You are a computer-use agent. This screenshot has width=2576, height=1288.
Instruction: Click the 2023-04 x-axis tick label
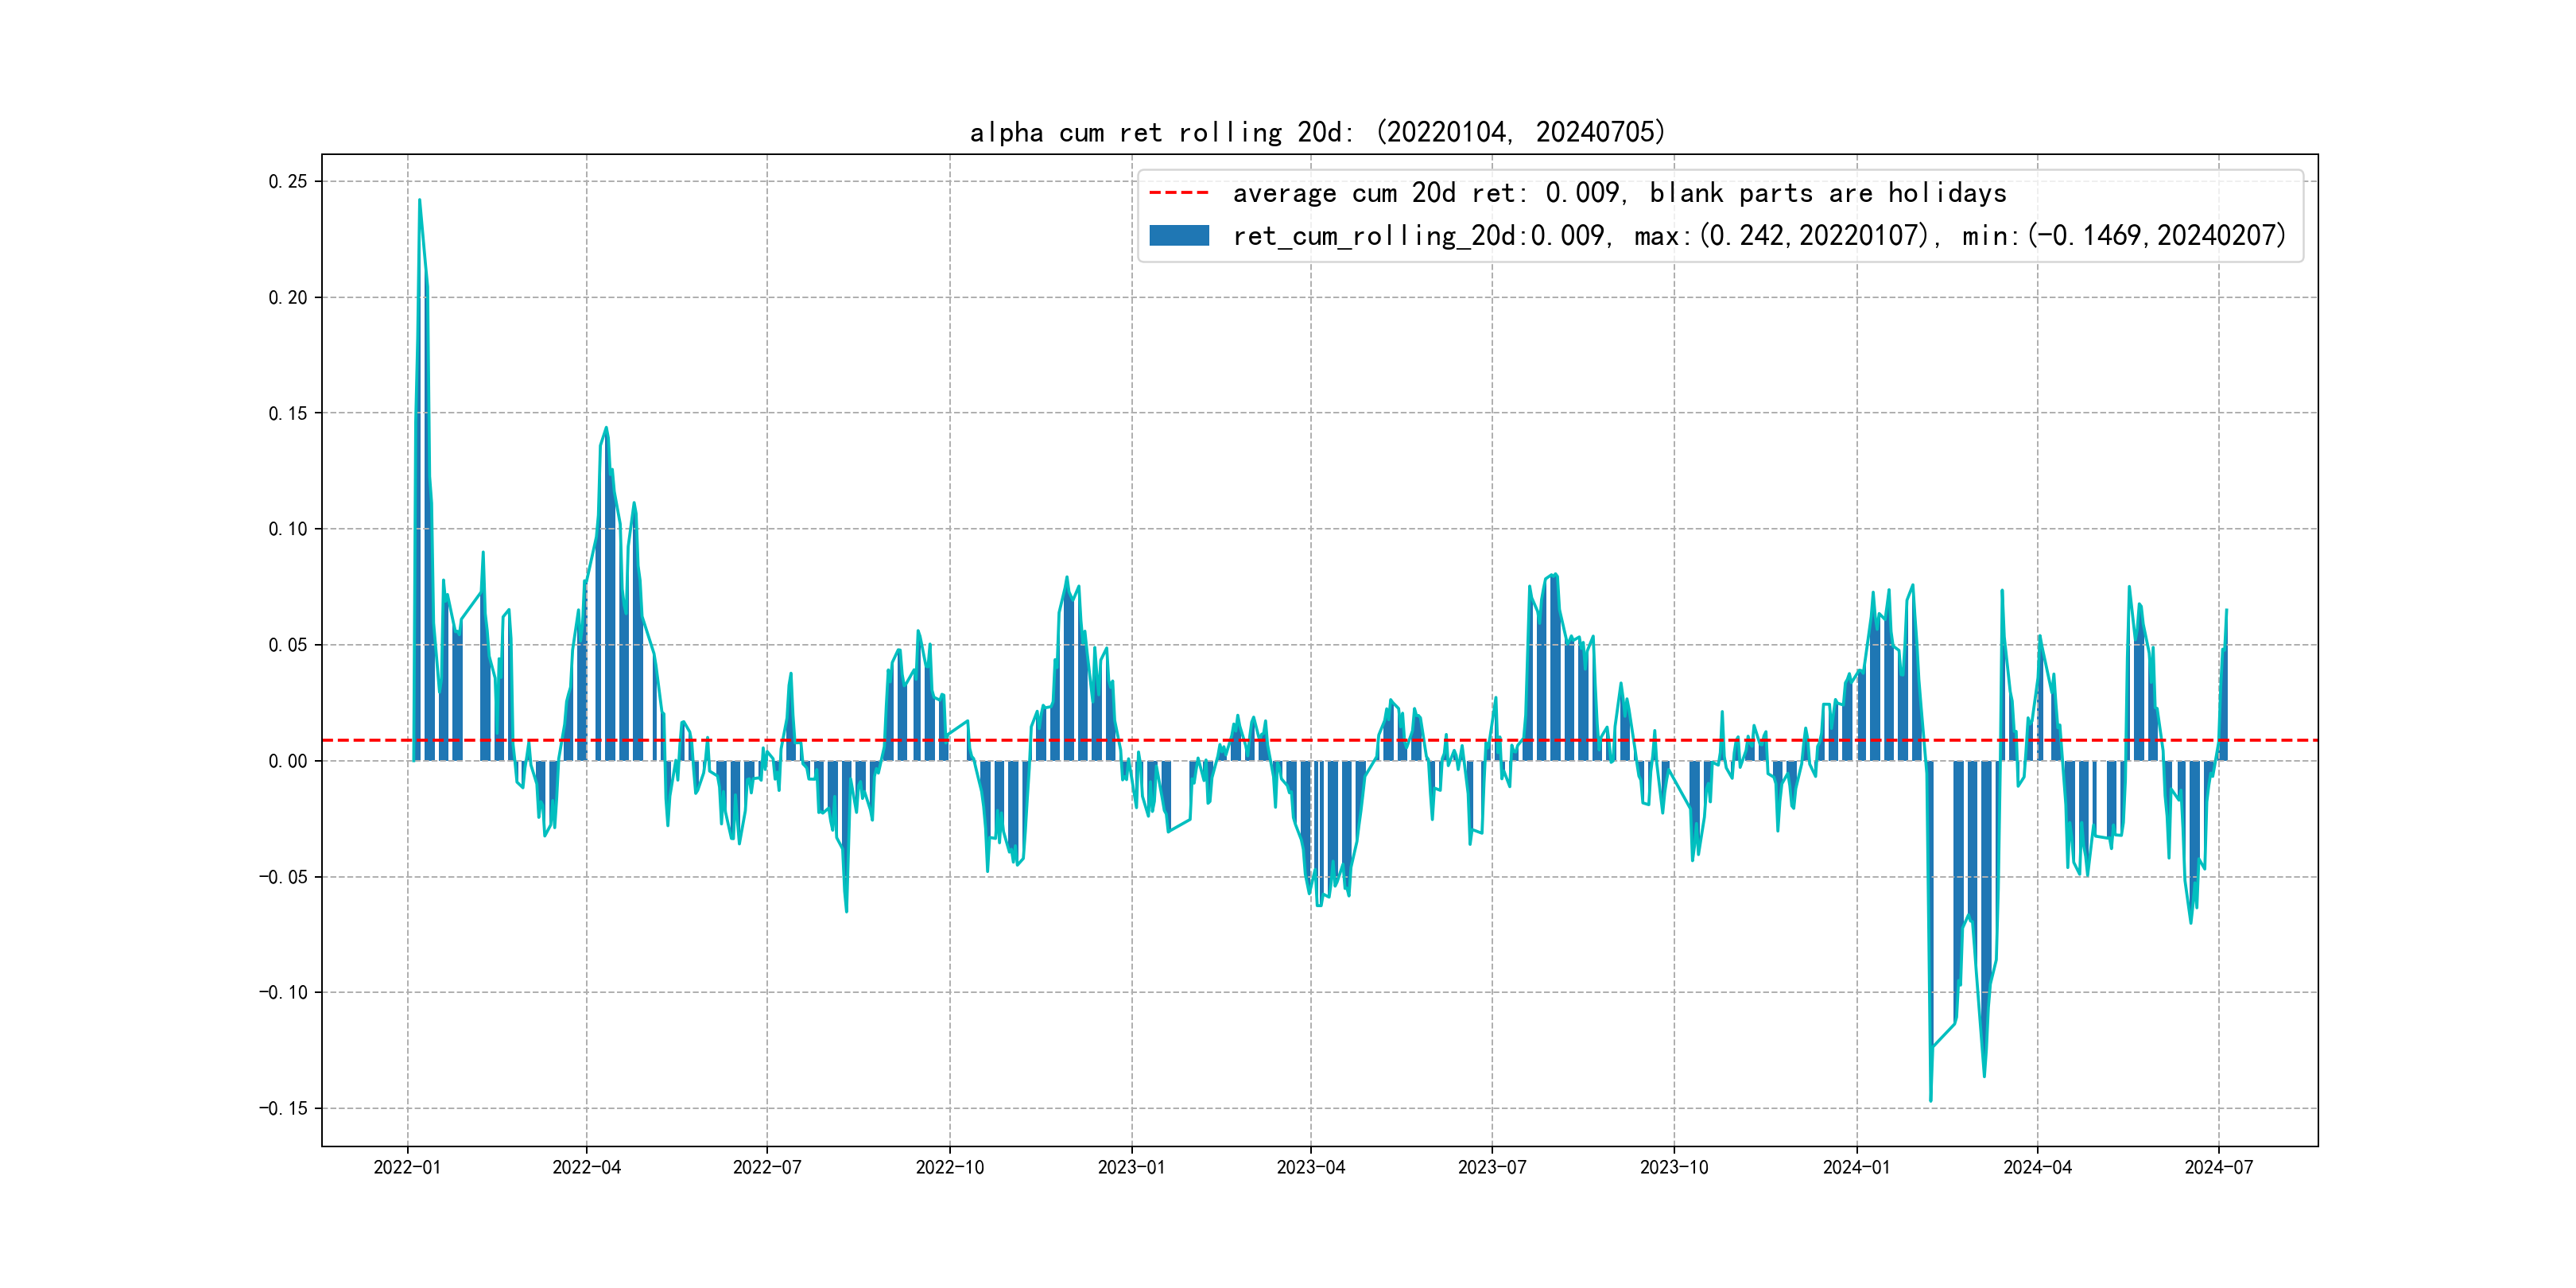click(1311, 1167)
